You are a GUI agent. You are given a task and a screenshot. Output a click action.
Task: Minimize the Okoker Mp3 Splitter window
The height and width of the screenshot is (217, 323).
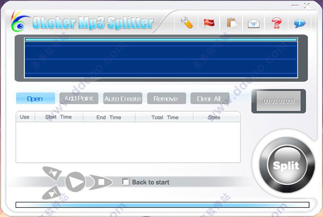coord(295,5)
